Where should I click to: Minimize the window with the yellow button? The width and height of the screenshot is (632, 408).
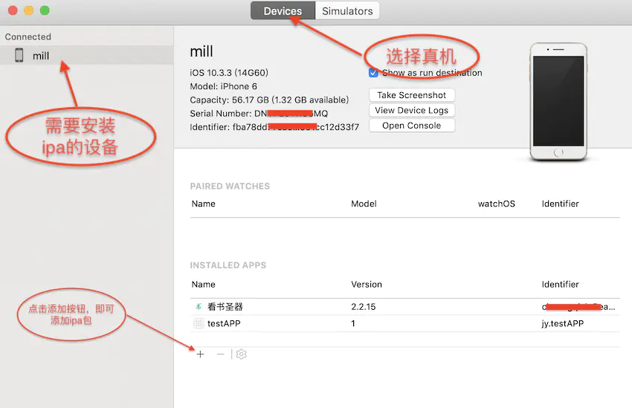click(29, 11)
